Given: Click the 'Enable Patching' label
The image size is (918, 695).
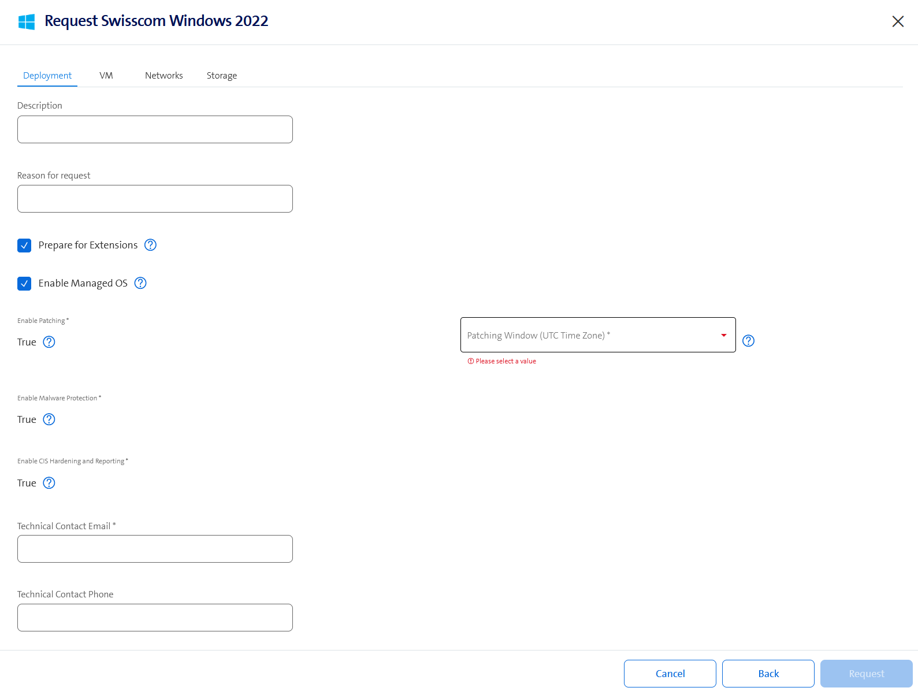Looking at the screenshot, I should tap(43, 321).
